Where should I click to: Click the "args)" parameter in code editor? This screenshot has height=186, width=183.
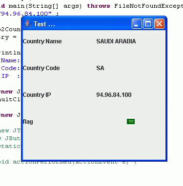tap(73, 6)
